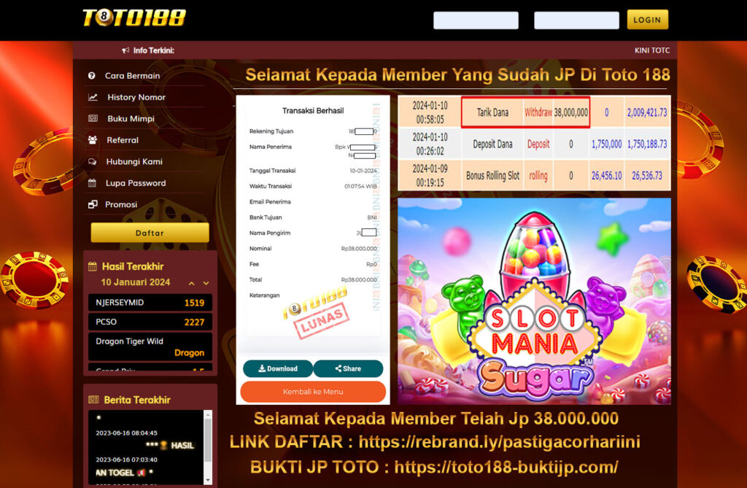Open the History Nomor menu item
The height and width of the screenshot is (488, 747).
coord(136,97)
